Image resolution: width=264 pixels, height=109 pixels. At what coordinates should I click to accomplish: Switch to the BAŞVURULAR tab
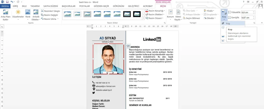pos(69,6)
